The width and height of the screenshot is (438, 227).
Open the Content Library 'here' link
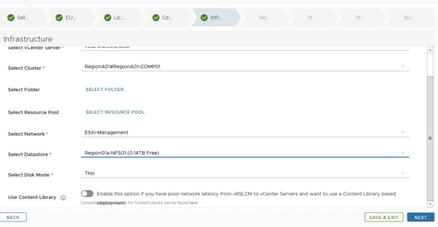tap(193, 203)
